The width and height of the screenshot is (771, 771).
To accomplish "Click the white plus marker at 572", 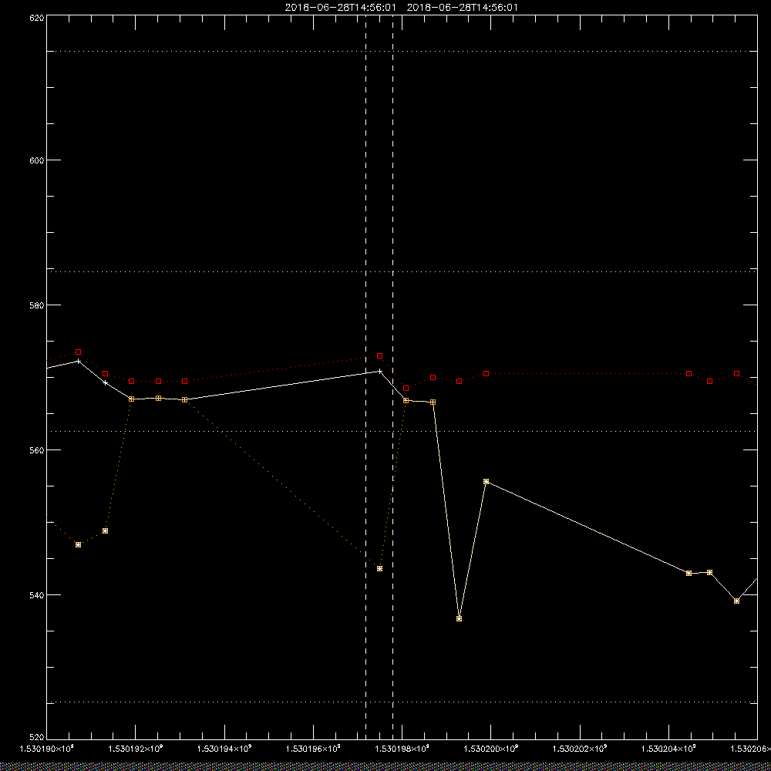I will point(78,362).
